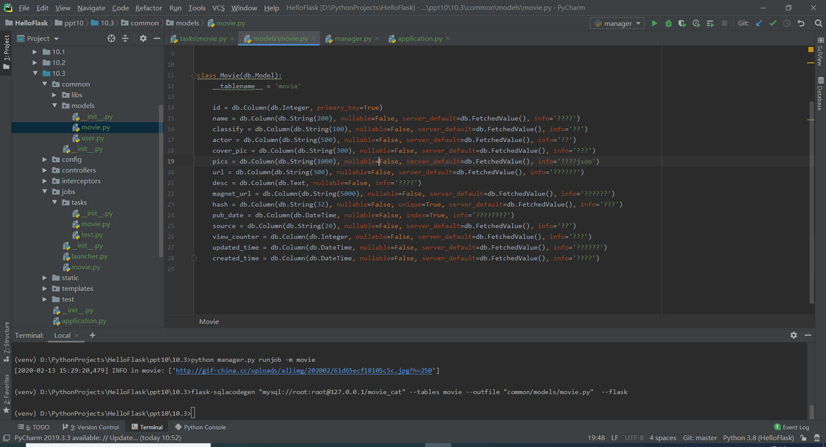This screenshot has width=826, height=447.
Task: Collapse all in the Project panel
Action: tap(125, 38)
